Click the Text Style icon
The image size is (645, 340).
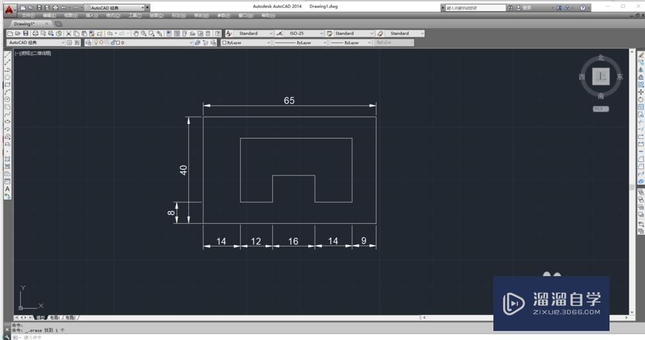(229, 34)
